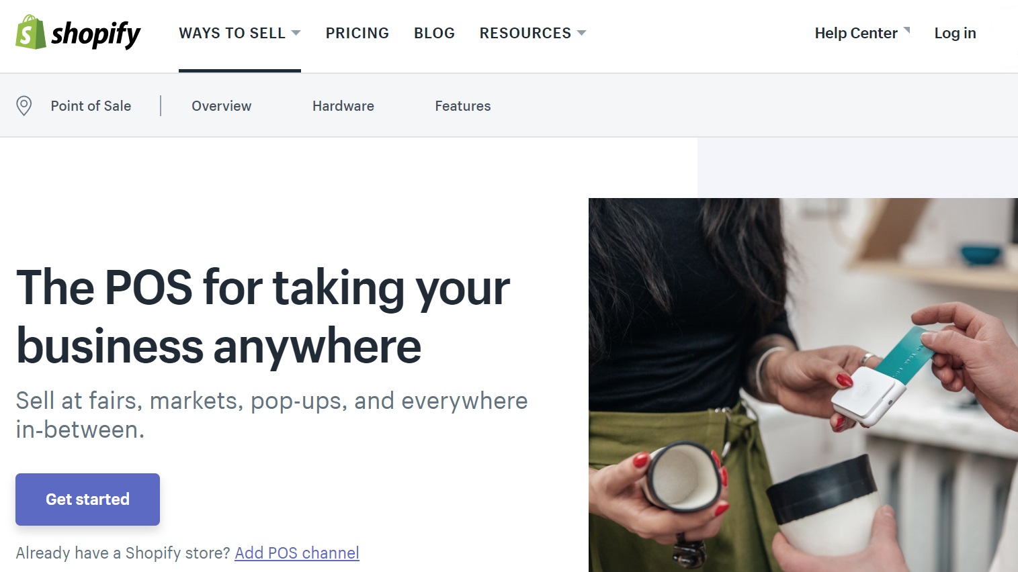The height and width of the screenshot is (572, 1018).
Task: Switch to the Hardware tab
Action: tap(343, 105)
